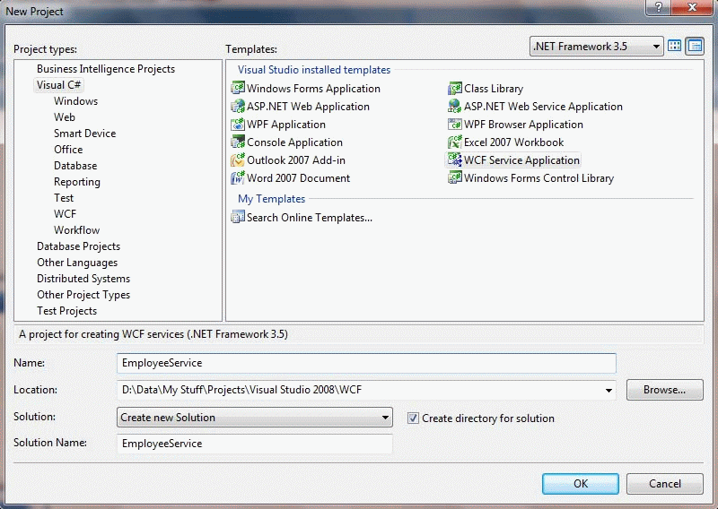Select ASP.NET Web Service Application icon
718x509 pixels.
455,106
